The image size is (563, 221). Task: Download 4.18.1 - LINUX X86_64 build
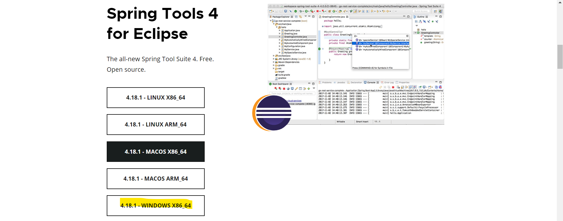[156, 97]
